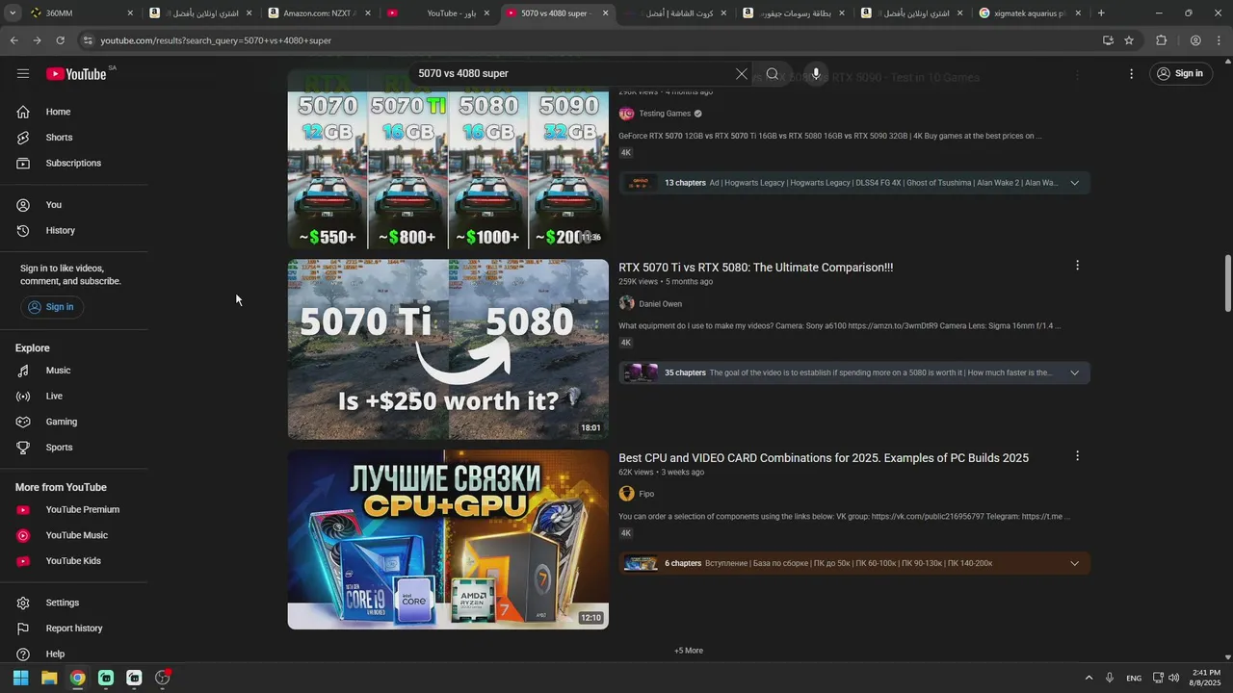Screen dimensions: 1233x693
Task: Switch to the YouTube - باور tab
Action: point(438,13)
